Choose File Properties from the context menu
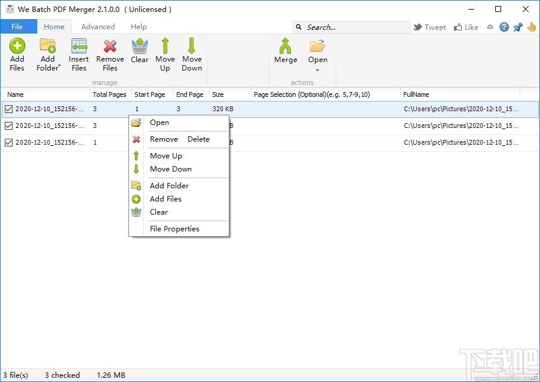The image size is (540, 382). pos(174,228)
